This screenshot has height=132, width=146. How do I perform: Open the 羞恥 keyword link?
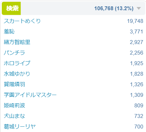tap(9, 32)
